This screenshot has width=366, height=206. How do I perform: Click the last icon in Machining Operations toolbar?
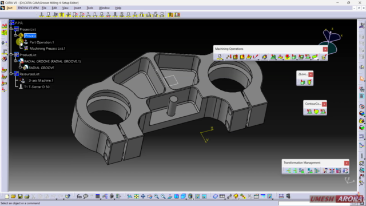pyautogui.click(x=324, y=57)
